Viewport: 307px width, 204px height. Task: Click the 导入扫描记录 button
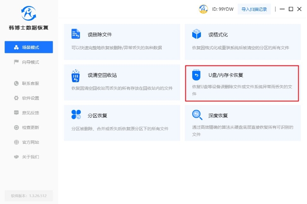(254, 9)
